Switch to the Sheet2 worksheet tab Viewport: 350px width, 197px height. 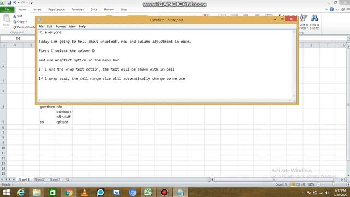pyautogui.click(x=39, y=179)
